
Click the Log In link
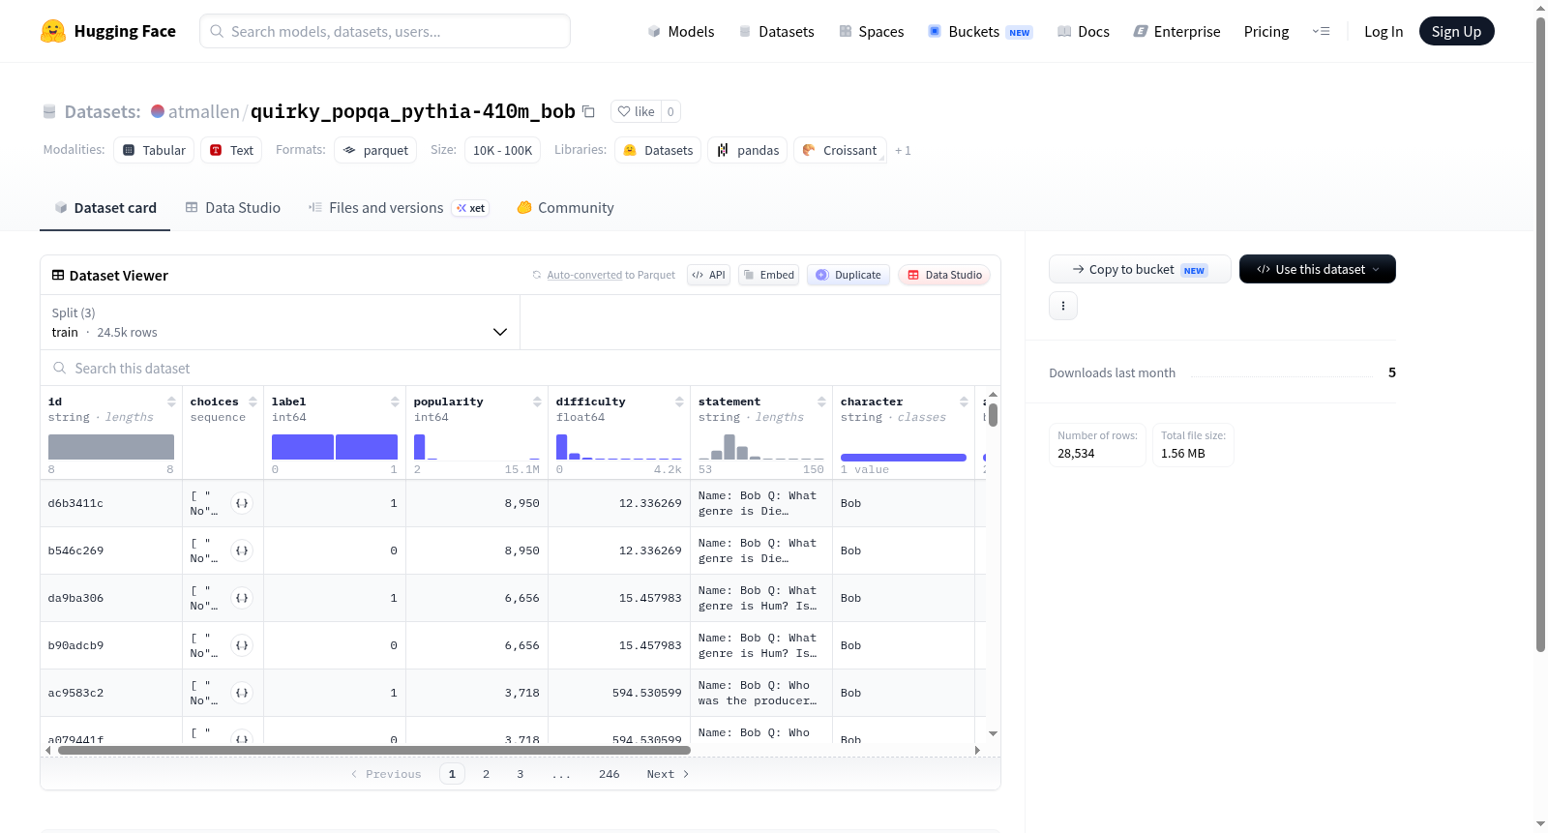coord(1384,31)
